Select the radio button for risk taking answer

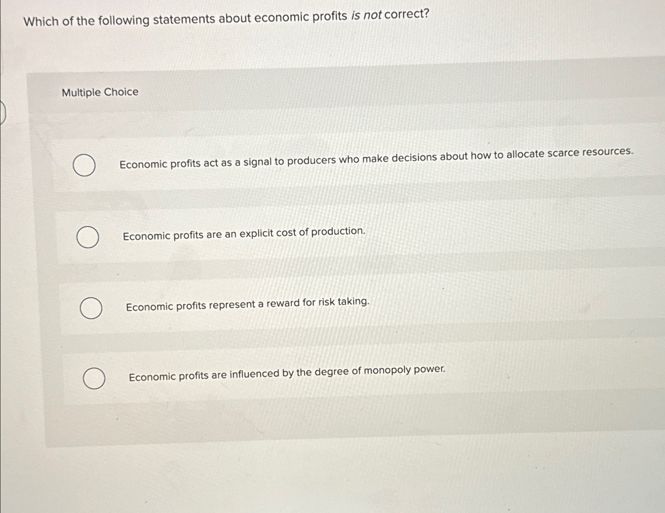coord(91,308)
